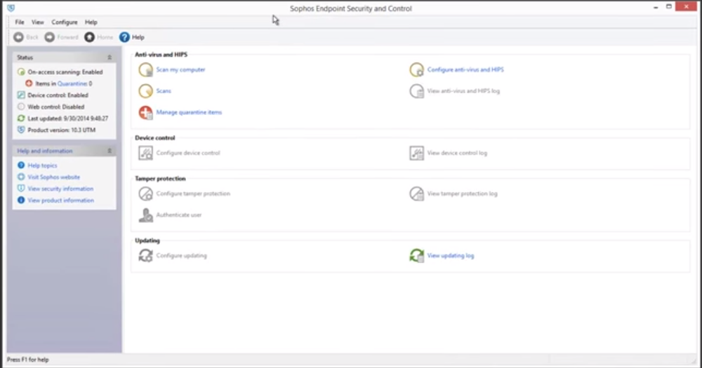Click Configure tamper protection text
This screenshot has width=702, height=368.
(194, 193)
